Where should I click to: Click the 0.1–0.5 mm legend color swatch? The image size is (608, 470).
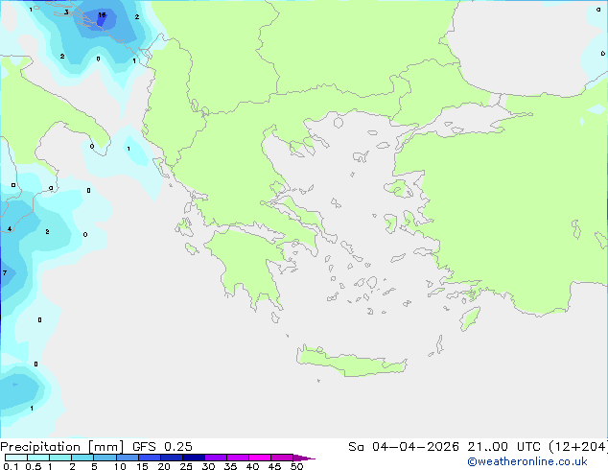[16, 458]
